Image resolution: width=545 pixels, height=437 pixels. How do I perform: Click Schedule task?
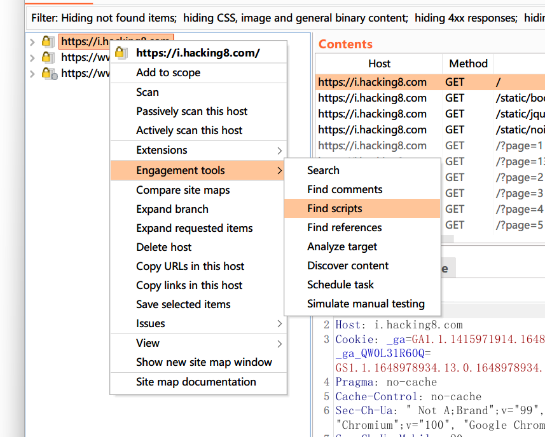click(x=362, y=285)
